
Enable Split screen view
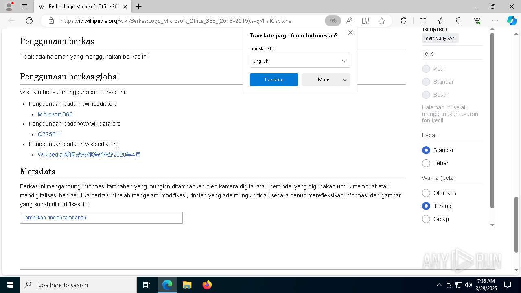(x=423, y=21)
